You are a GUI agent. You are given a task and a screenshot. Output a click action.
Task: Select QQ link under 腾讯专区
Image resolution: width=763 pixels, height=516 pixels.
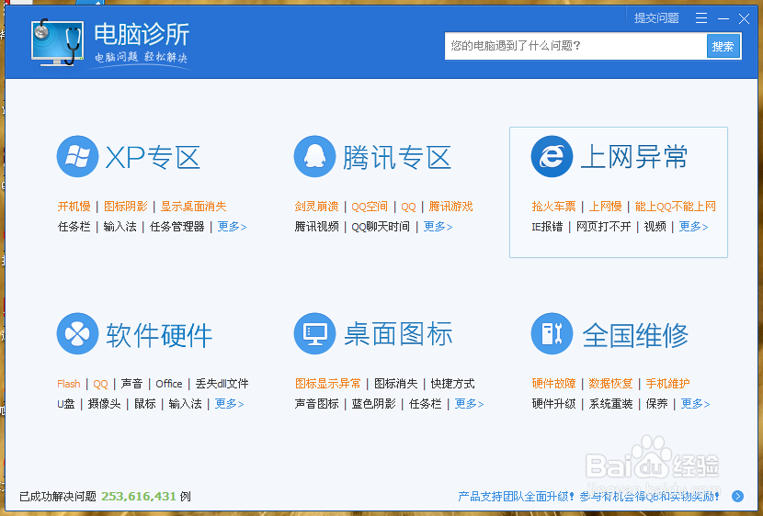tap(408, 207)
